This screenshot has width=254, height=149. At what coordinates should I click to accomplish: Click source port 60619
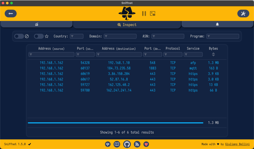(x=85, y=74)
